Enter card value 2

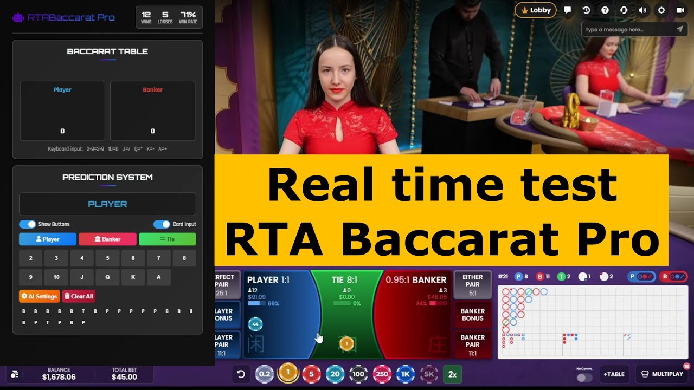pyautogui.click(x=31, y=258)
